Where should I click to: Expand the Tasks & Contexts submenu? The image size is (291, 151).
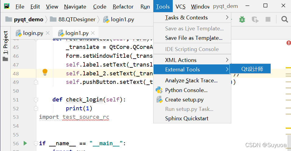click(x=192, y=18)
